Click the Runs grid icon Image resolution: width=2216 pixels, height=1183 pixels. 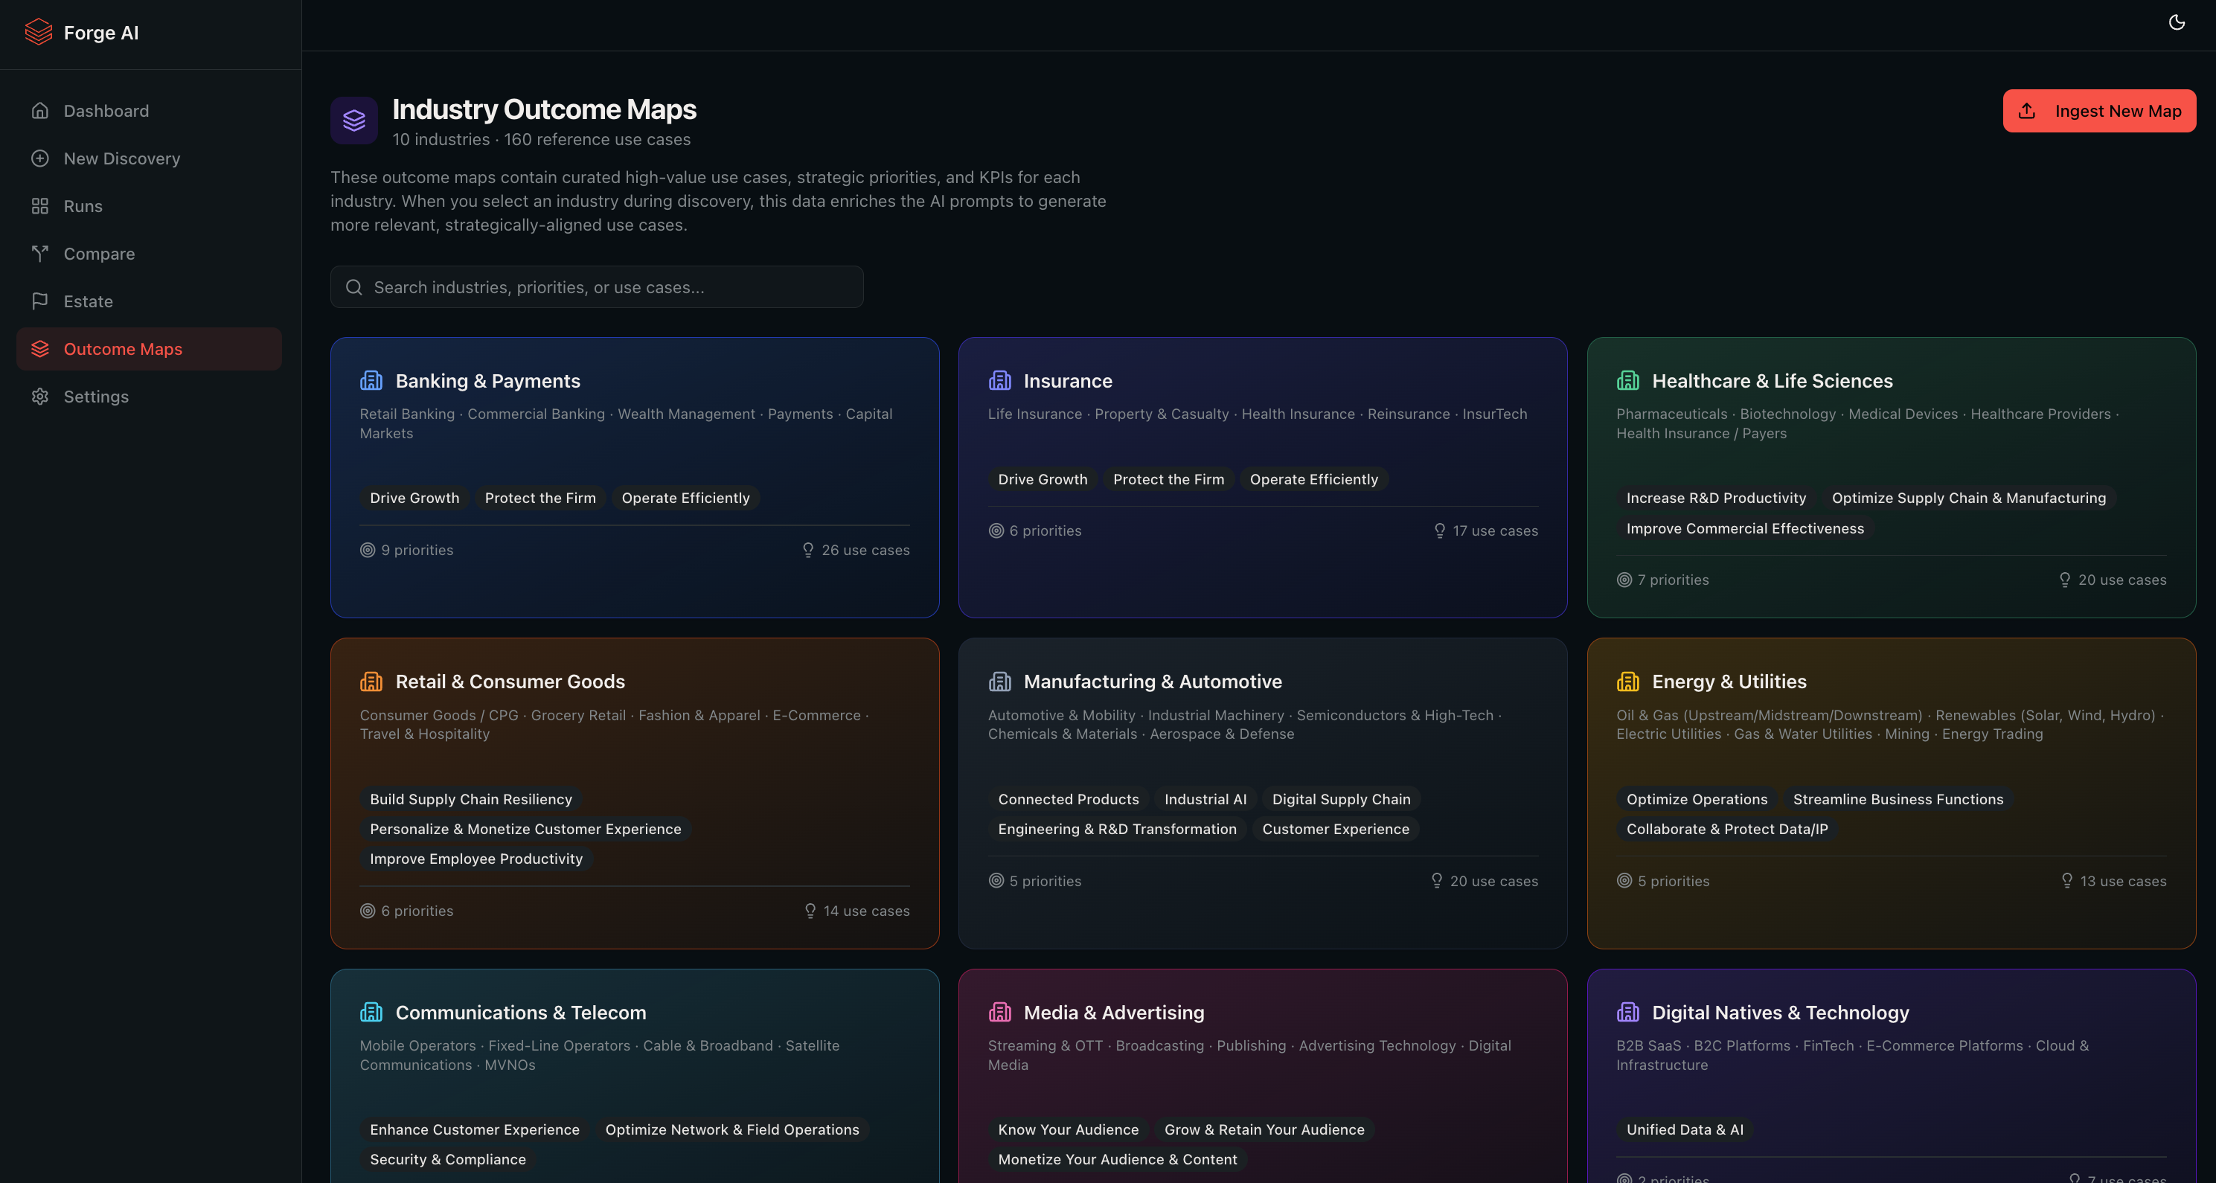tap(39, 207)
